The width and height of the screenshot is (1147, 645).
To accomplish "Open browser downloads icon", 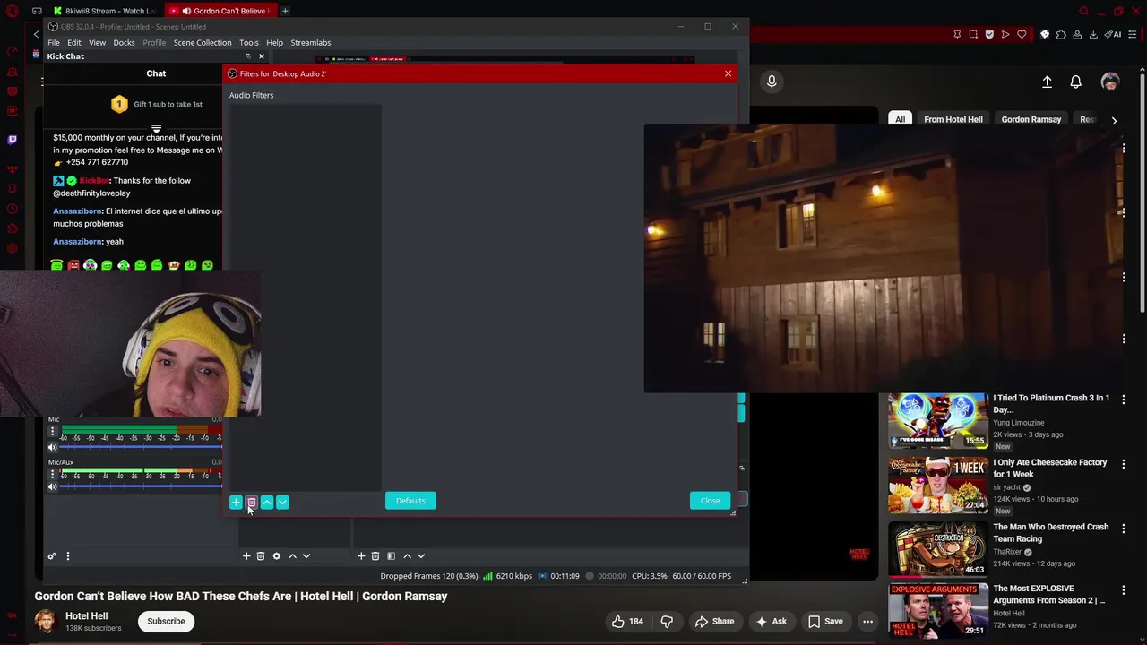I will click(1093, 35).
